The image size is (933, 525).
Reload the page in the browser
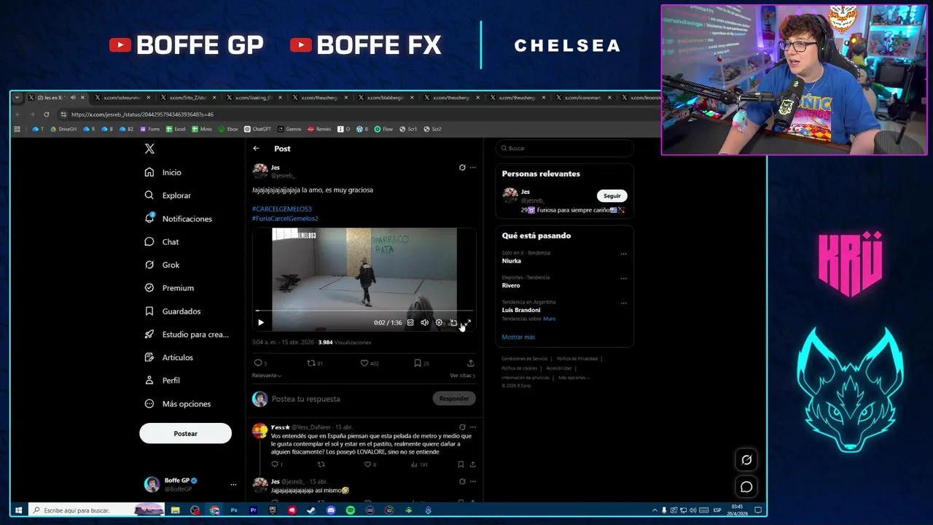46,114
